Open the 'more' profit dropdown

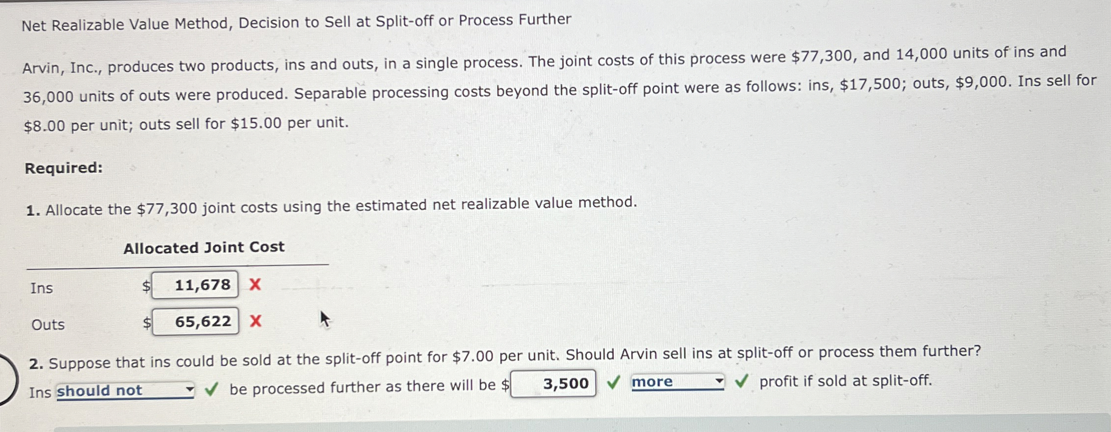pyautogui.click(x=671, y=382)
